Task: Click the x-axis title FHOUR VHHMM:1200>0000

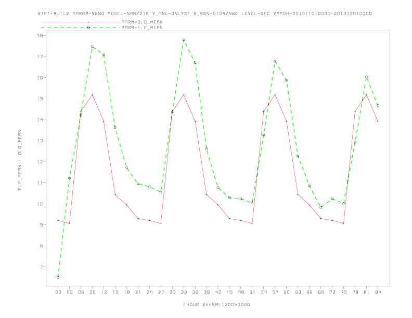Action: point(216,304)
